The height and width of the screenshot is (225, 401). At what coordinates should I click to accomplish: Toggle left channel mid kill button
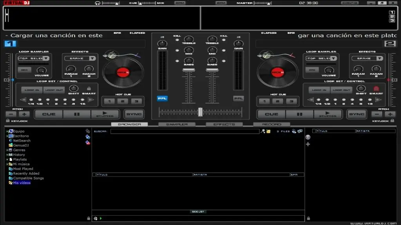177,50
